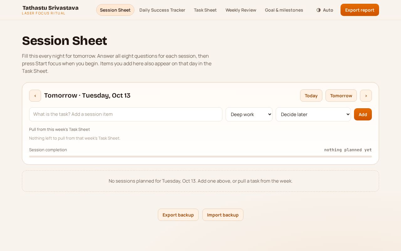This screenshot has width=401, height=251.
Task: Open the Goal & milestones tab
Action: click(284, 10)
